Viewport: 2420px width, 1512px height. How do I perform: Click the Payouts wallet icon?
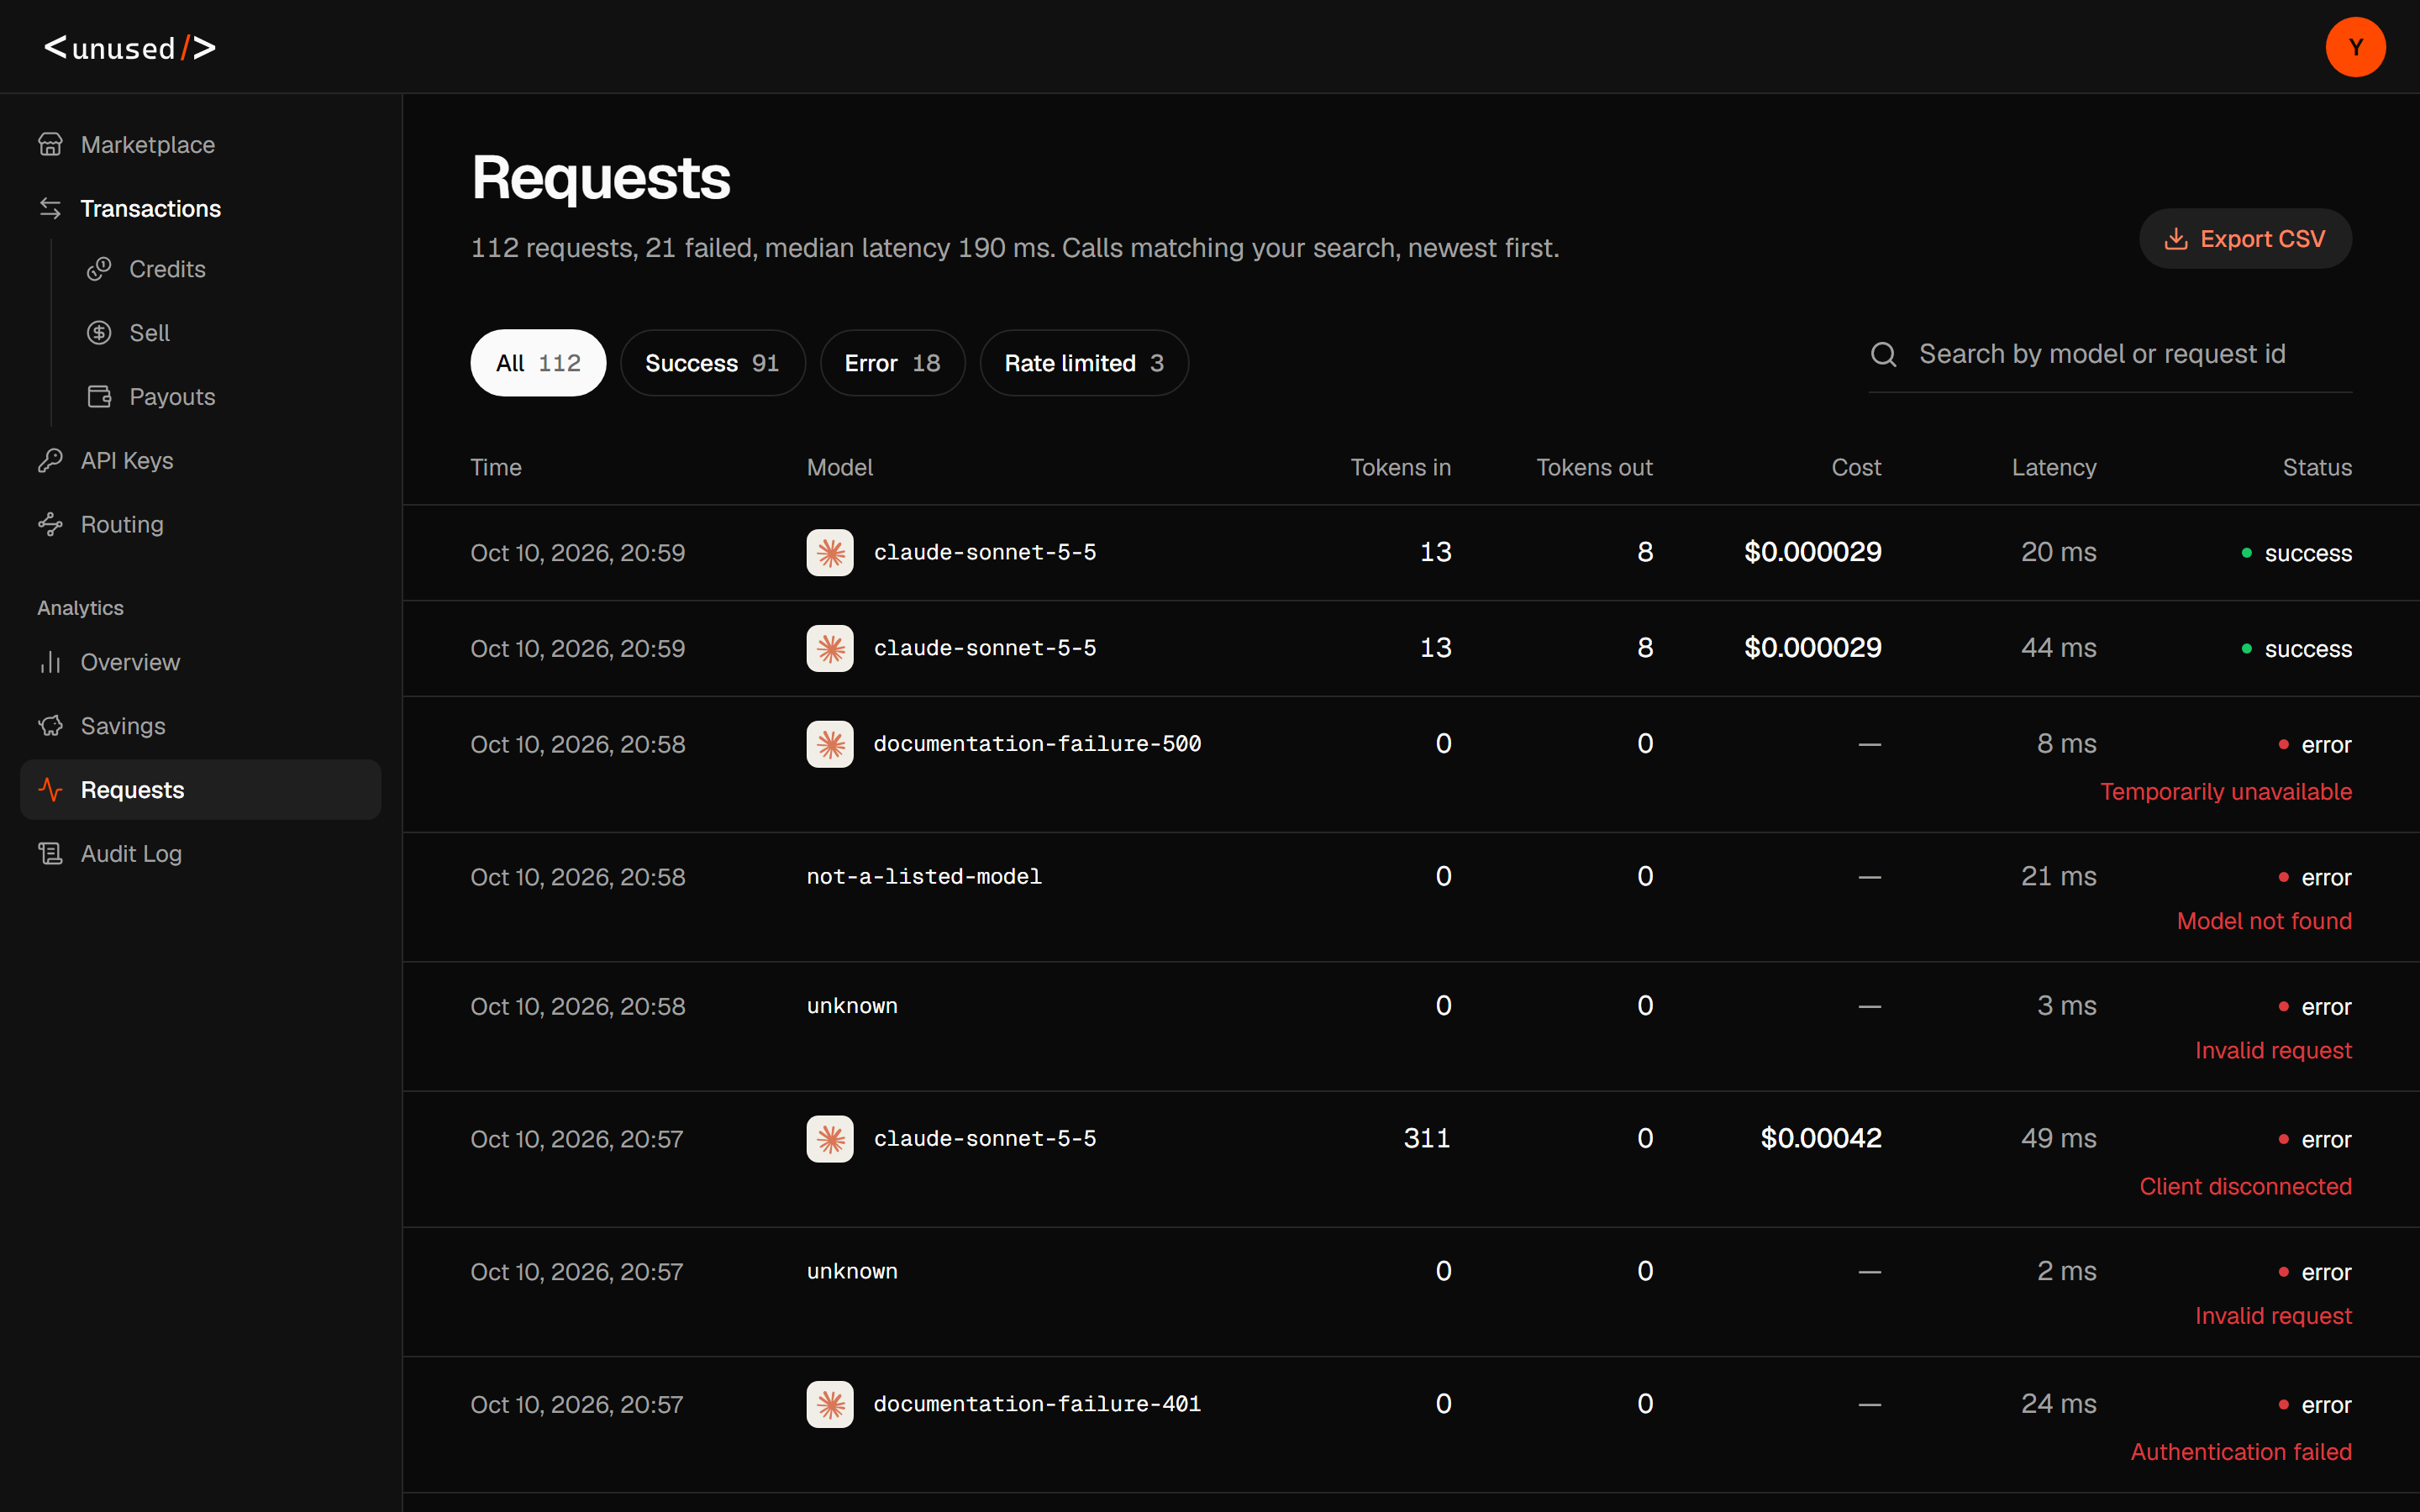(99, 397)
